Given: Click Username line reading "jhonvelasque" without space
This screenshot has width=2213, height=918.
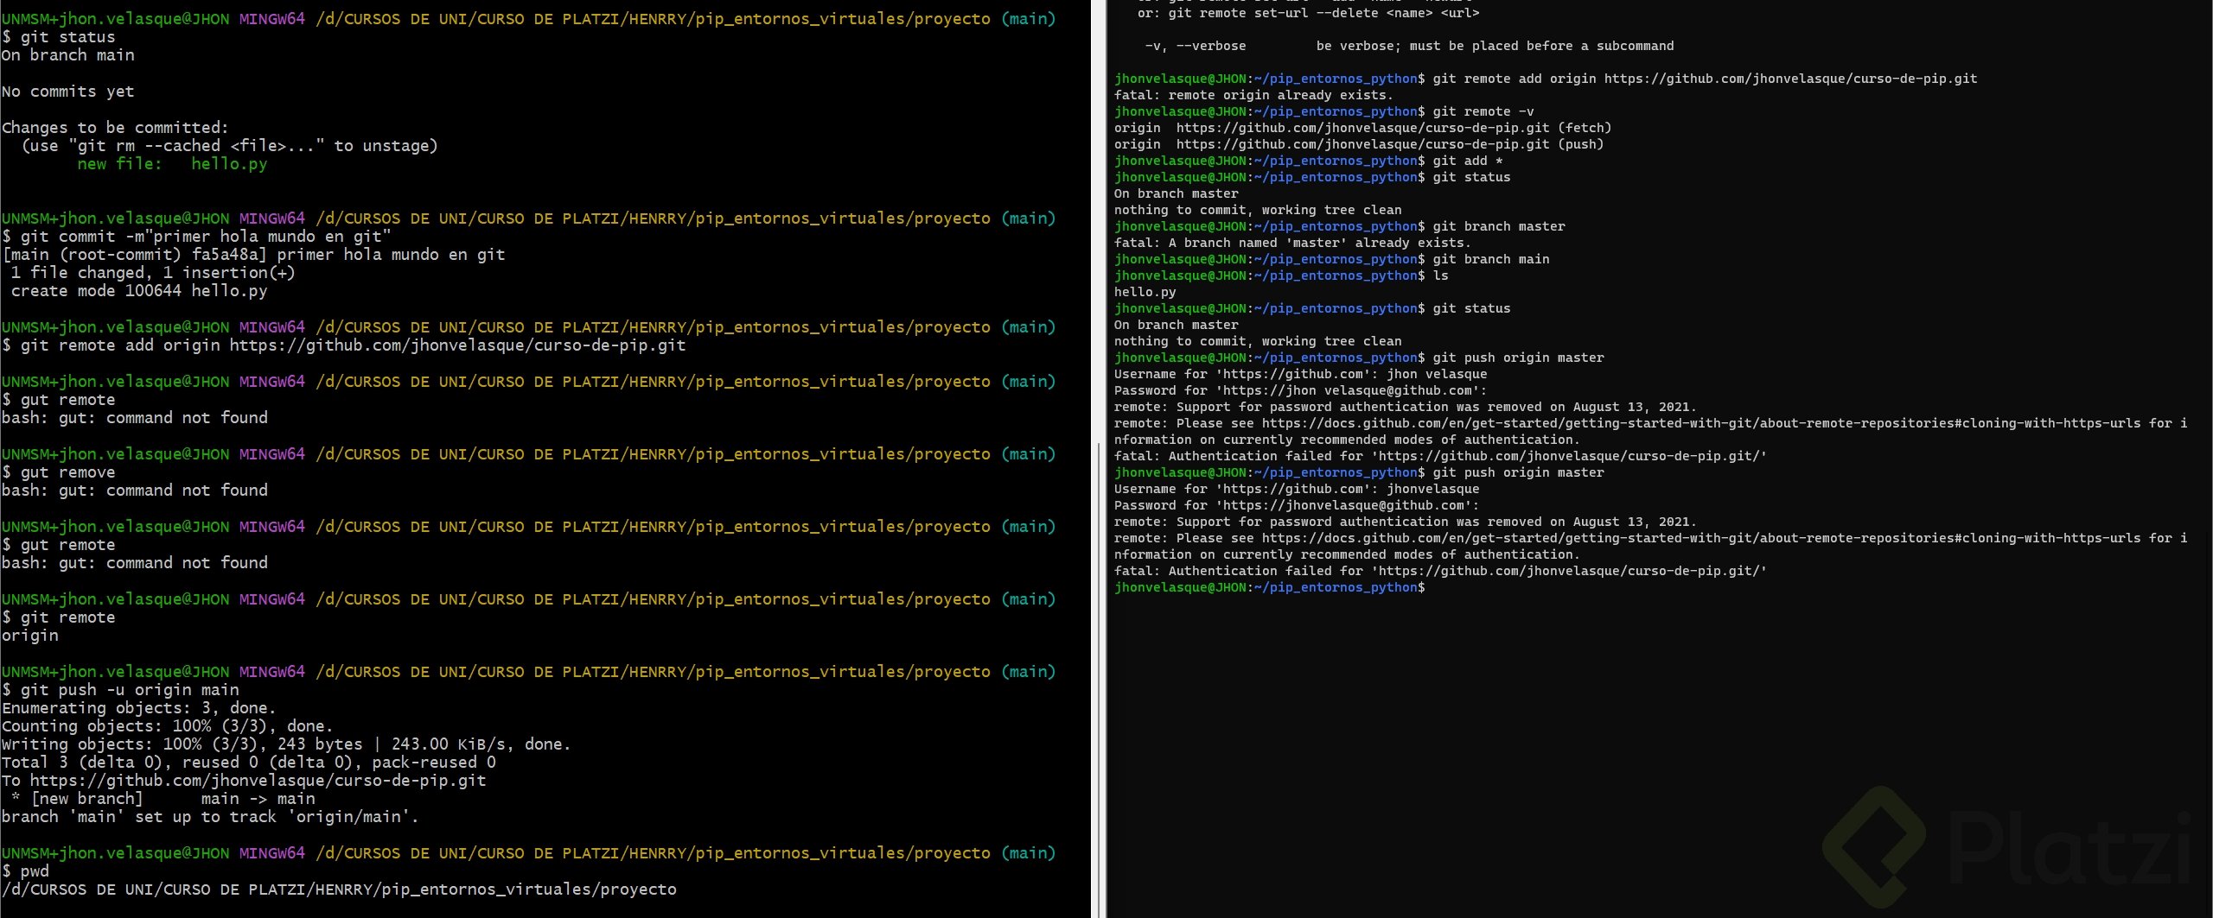Looking at the screenshot, I should click(x=1297, y=489).
